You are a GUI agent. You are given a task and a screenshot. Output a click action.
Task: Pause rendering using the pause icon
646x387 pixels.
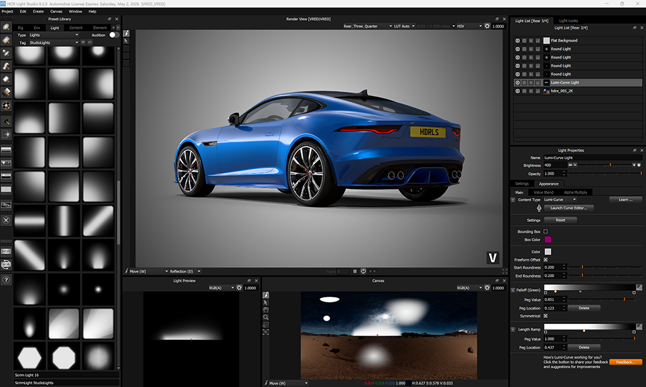point(355,271)
